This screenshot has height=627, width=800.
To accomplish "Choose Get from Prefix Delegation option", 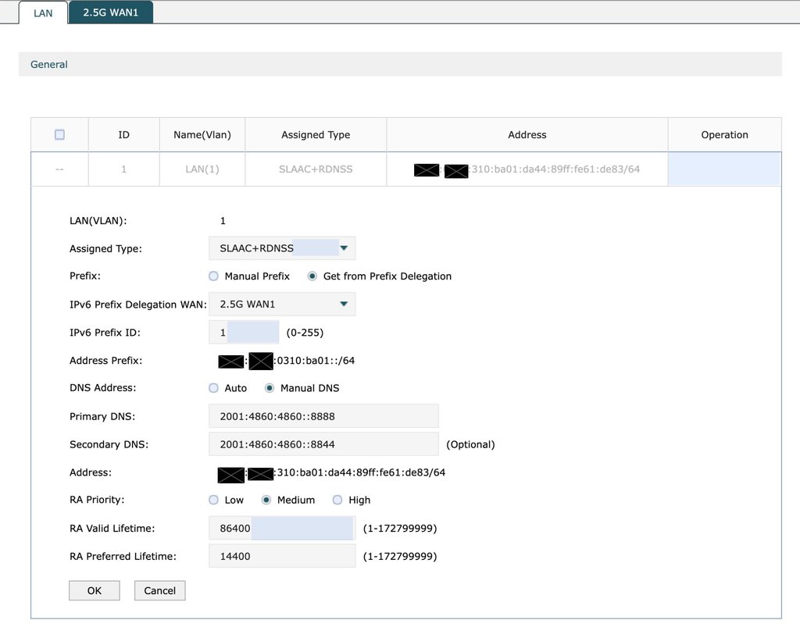I will point(312,276).
